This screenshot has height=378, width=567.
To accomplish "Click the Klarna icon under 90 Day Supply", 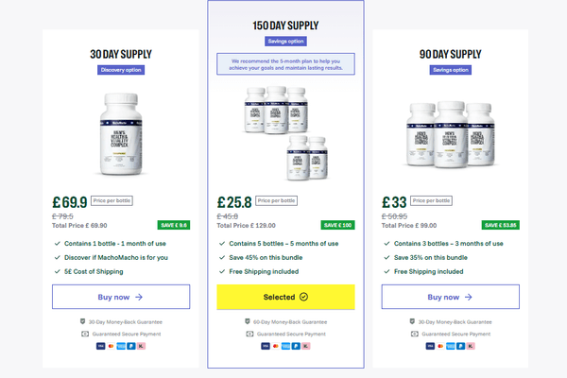I will coord(472,346).
